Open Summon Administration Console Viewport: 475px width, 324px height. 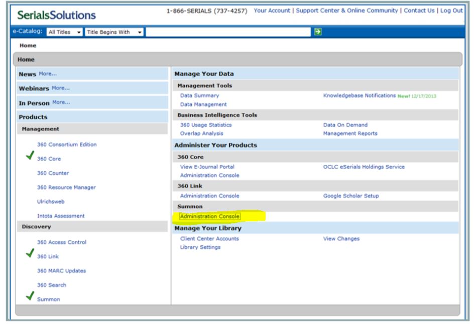click(x=209, y=216)
